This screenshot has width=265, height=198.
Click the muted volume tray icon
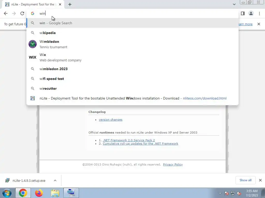pyautogui.click(x=239, y=193)
